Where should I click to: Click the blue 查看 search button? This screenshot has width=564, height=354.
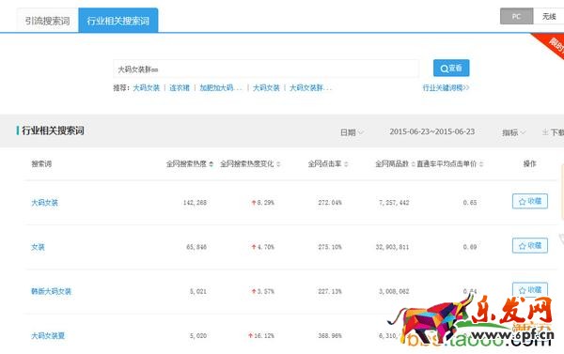pos(451,68)
